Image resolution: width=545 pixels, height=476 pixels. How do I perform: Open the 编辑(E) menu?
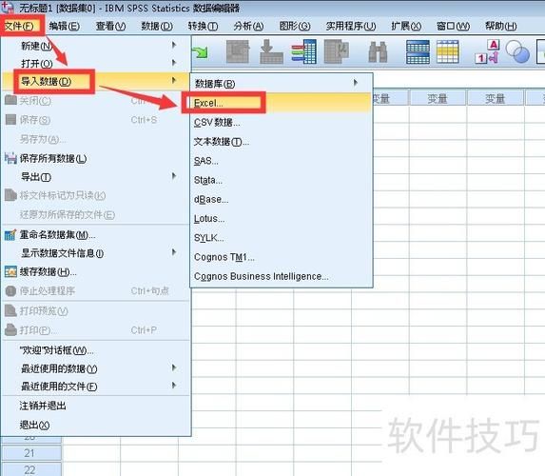(65, 26)
